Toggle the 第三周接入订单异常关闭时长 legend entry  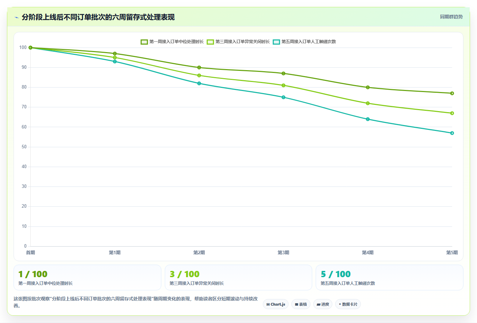point(238,42)
